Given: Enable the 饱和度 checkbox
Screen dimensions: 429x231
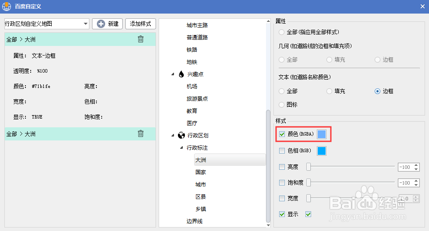Looking at the screenshot, I should (x=282, y=183).
